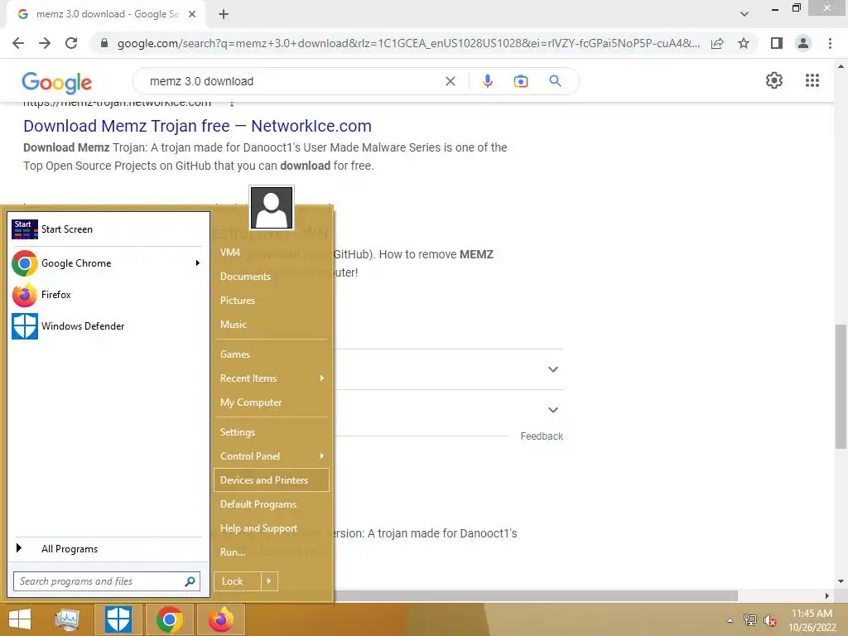
Task: Click the muted volume tray icon
Action: tap(770, 620)
